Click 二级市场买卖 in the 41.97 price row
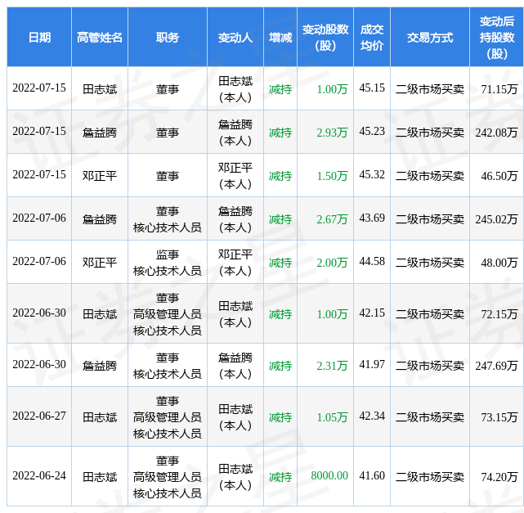Screen dimensions: 524x513 coord(430,366)
